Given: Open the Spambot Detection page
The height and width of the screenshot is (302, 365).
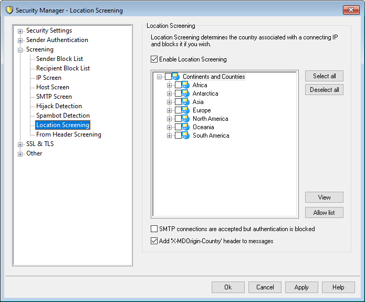Looking at the screenshot, I should (62, 116).
